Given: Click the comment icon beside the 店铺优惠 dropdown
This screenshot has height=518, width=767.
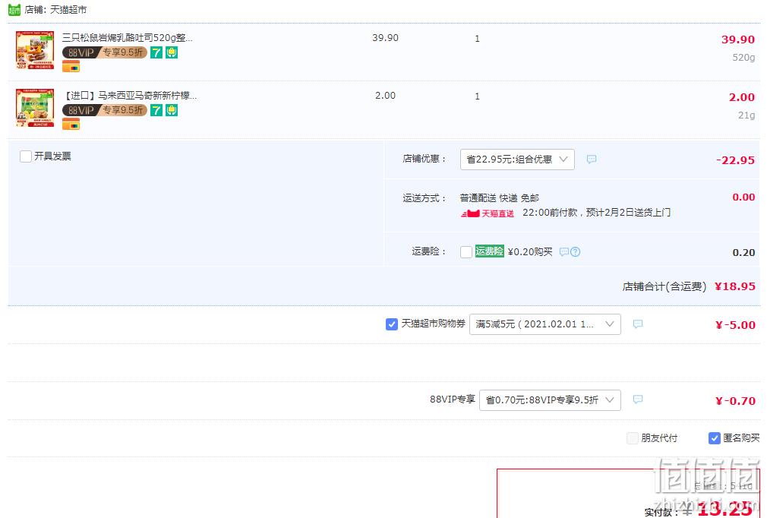Looking at the screenshot, I should pos(592,160).
